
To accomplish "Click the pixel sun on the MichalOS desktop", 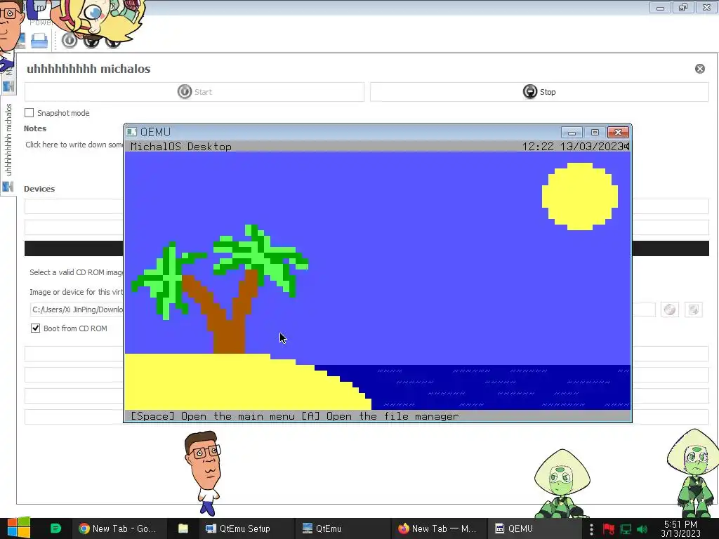I will (579, 197).
